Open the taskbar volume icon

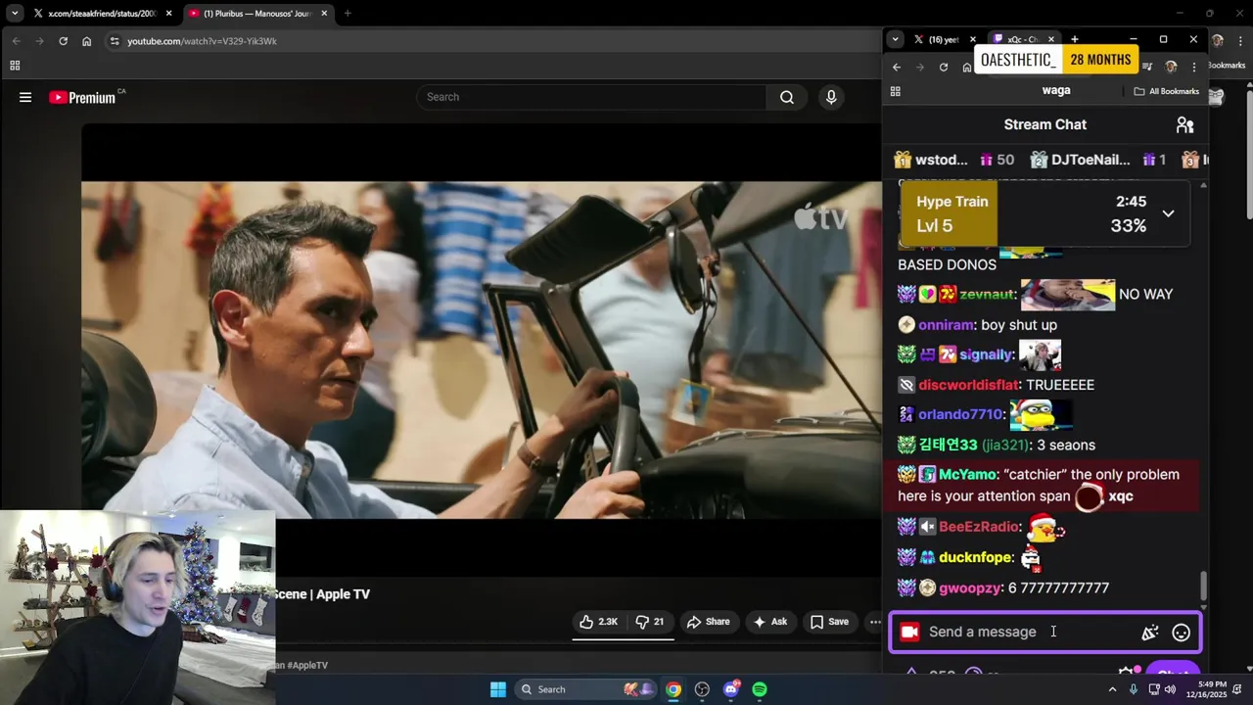1172,689
